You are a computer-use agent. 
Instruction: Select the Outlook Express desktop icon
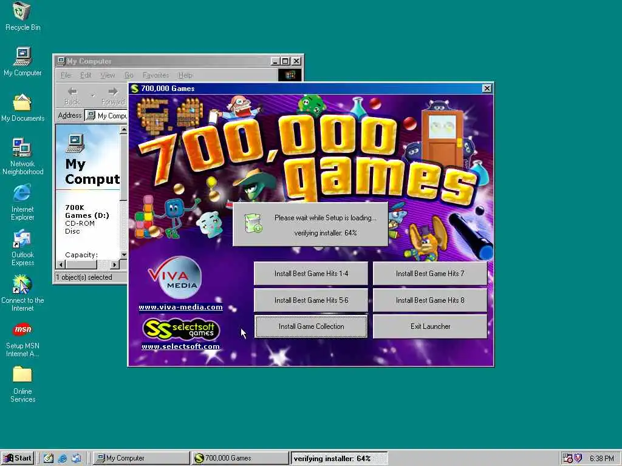coord(22,248)
